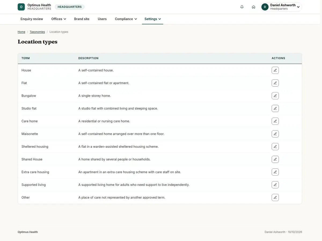Viewport: 322px width, 241px height.
Task: Edit the Studio flat term
Action: pos(275,108)
